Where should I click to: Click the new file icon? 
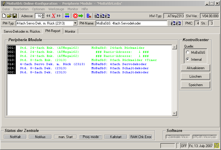[x=4, y=16]
